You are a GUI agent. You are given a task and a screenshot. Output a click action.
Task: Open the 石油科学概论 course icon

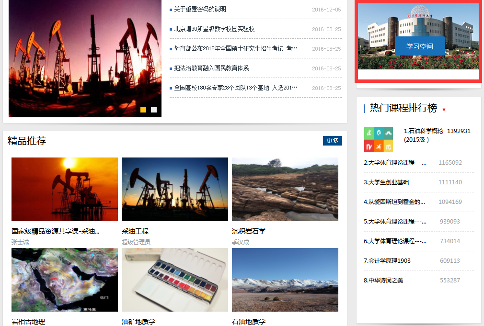[x=378, y=139]
